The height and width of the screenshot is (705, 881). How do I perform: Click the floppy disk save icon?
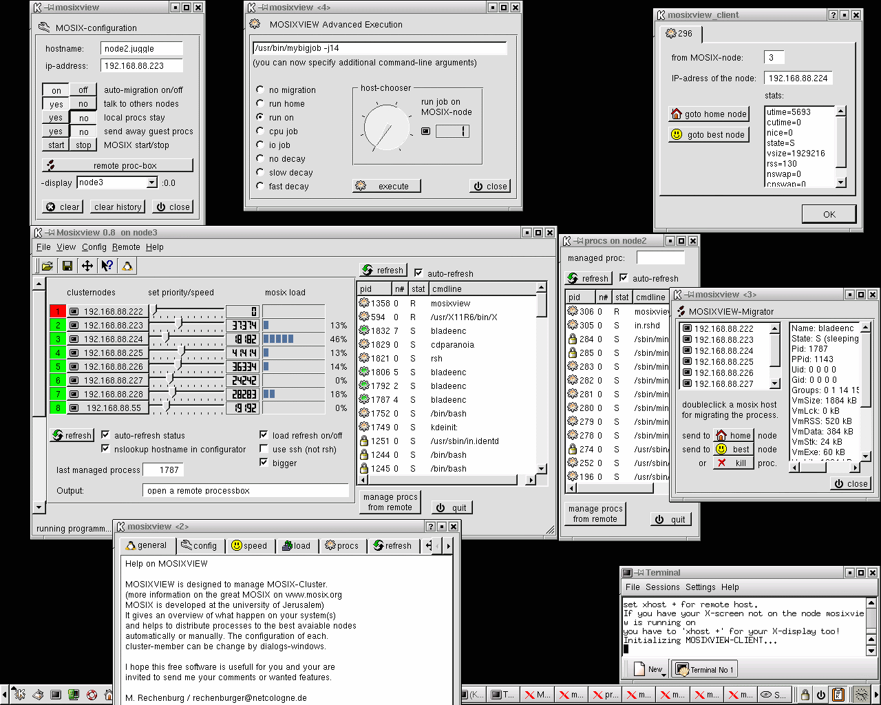coord(67,266)
